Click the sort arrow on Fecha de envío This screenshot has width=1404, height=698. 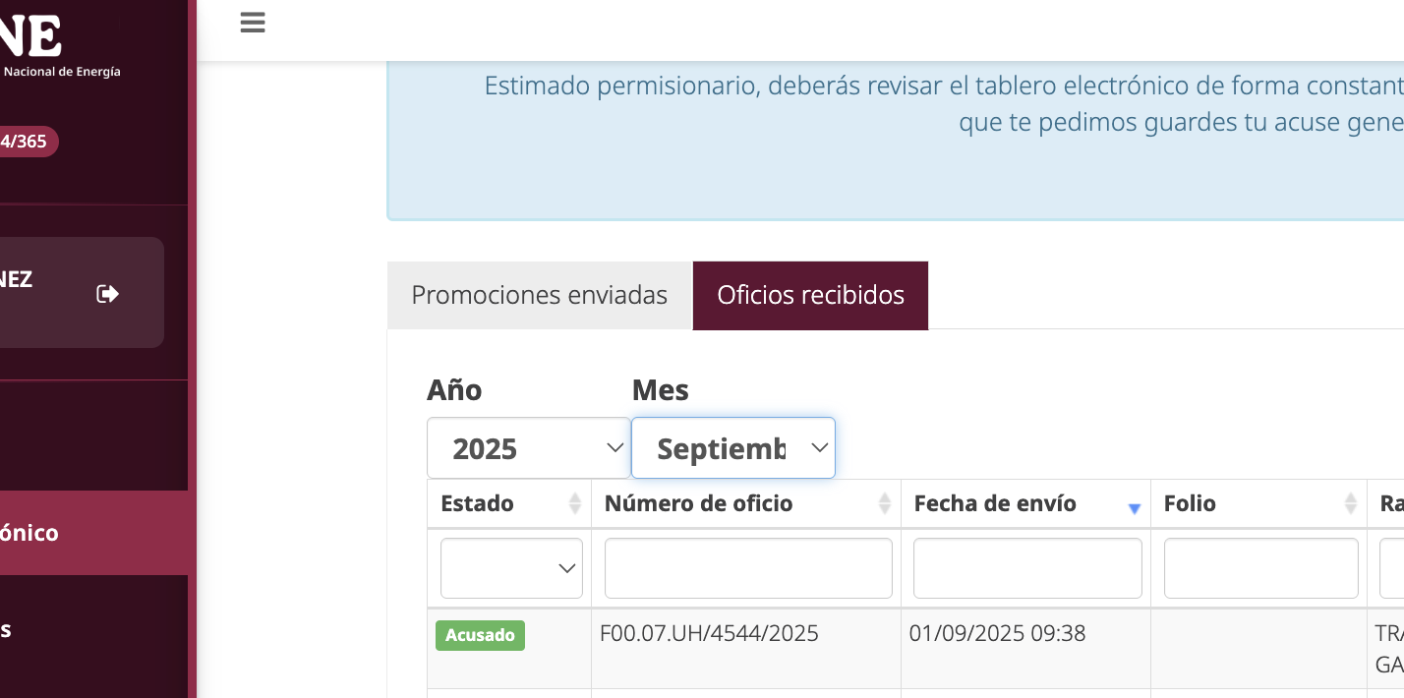coord(1135,504)
